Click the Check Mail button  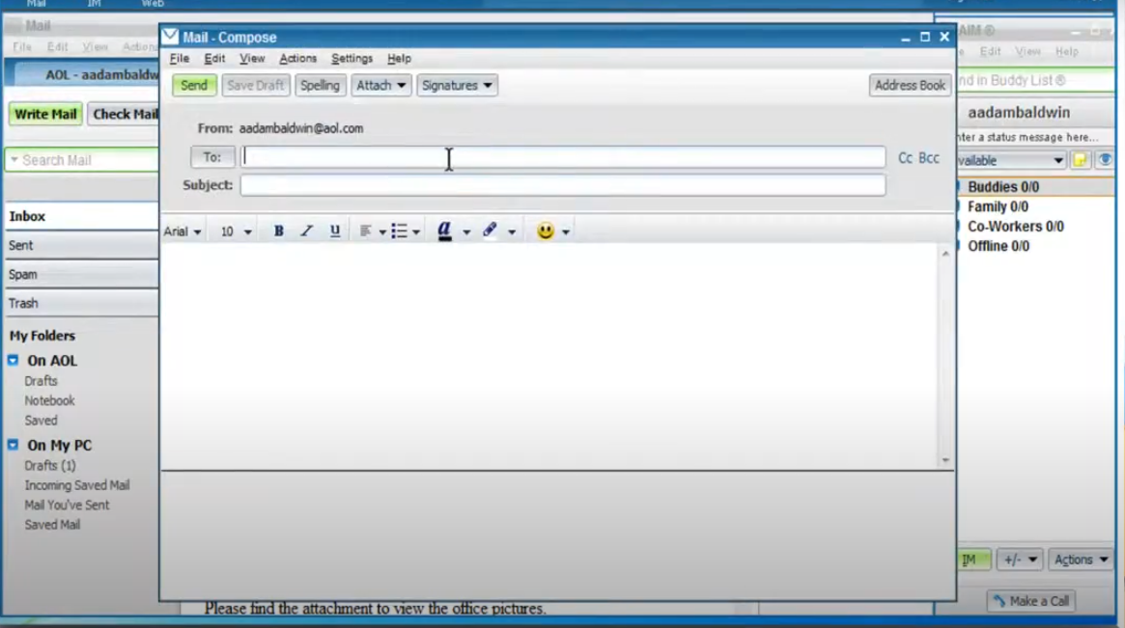pyautogui.click(x=125, y=114)
